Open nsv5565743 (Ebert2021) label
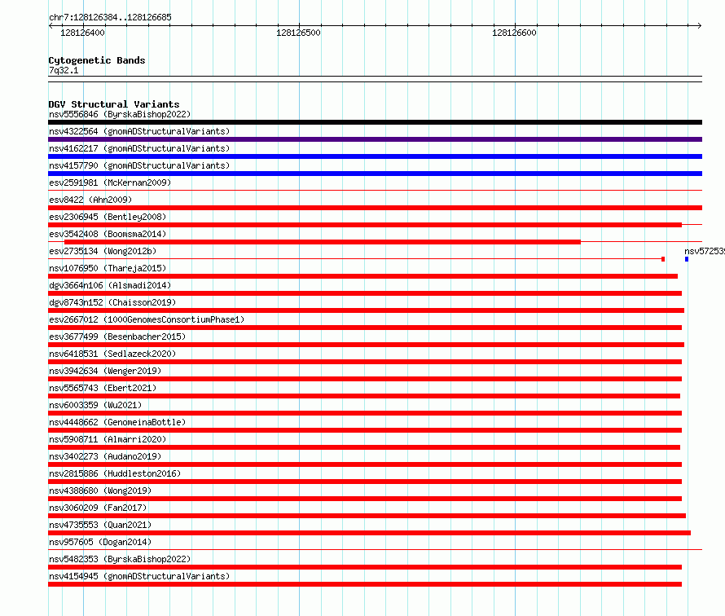Screen dimensions: 725x616 coord(103,388)
